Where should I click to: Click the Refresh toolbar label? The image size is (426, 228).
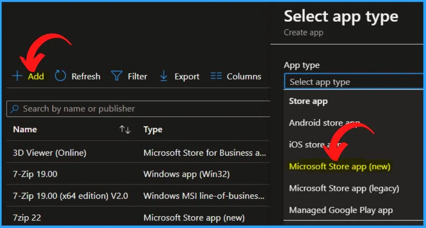tap(86, 77)
